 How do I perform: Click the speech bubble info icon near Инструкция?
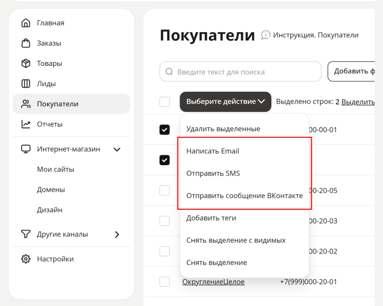point(266,35)
